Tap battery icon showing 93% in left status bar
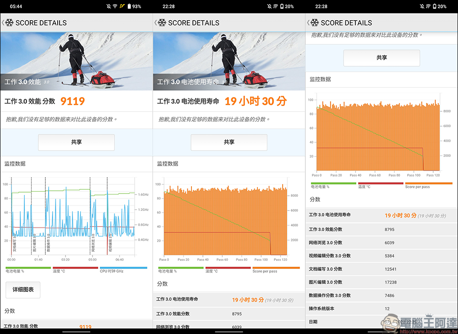Image resolution: width=458 pixels, height=334 pixels. coord(129,6)
